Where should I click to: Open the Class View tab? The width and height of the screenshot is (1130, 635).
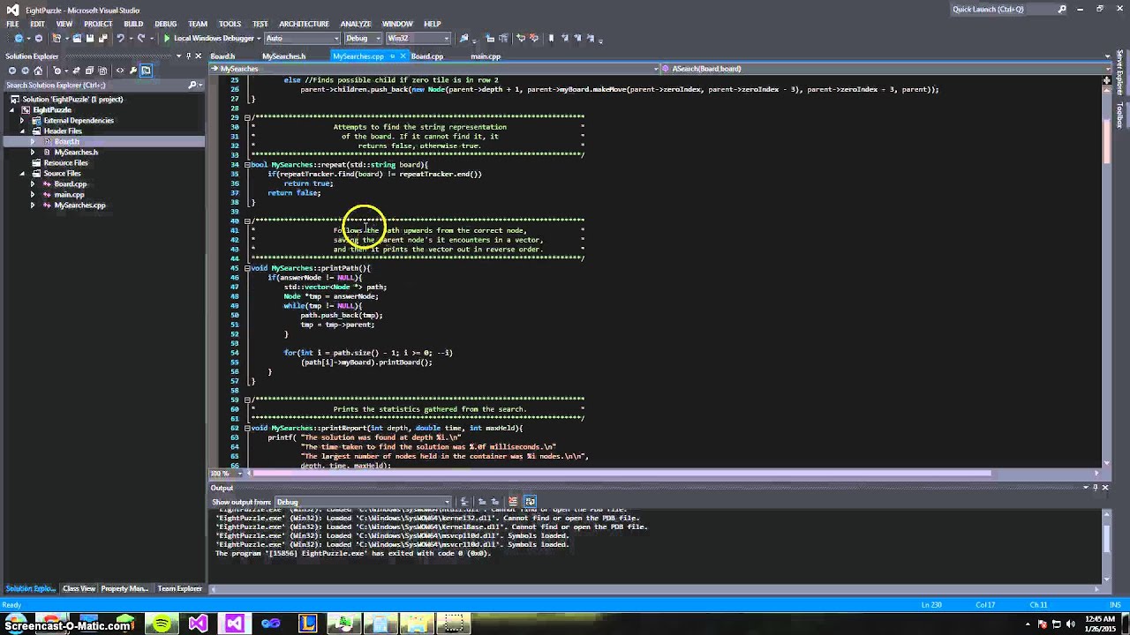point(79,588)
